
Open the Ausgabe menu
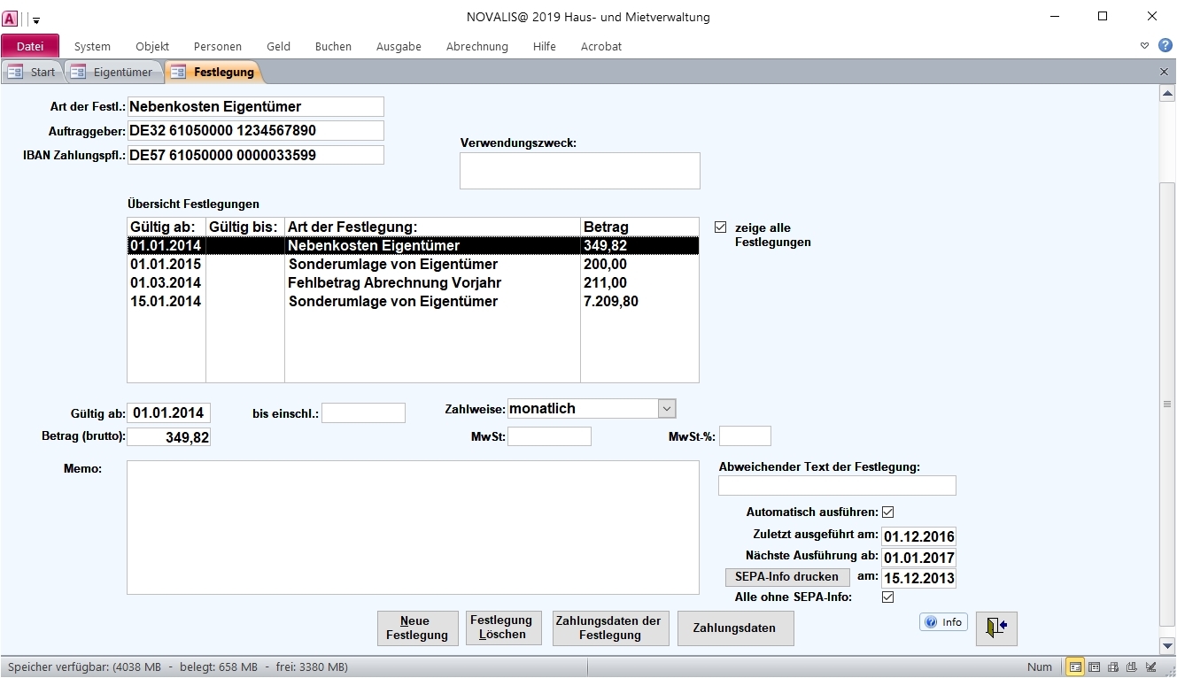click(399, 46)
